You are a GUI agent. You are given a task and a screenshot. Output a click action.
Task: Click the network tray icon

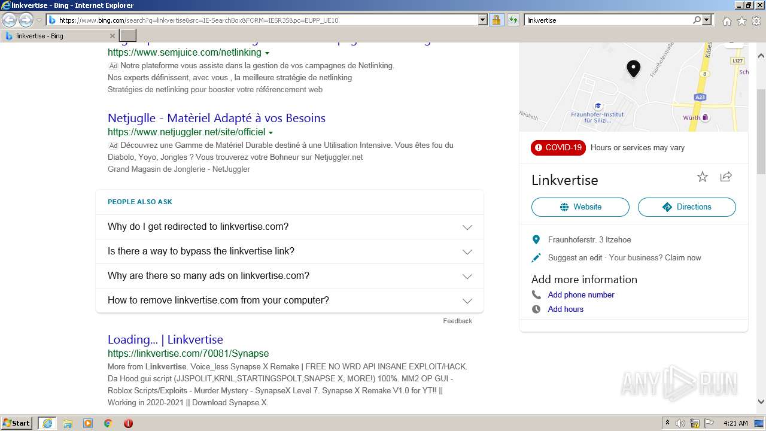(x=695, y=423)
